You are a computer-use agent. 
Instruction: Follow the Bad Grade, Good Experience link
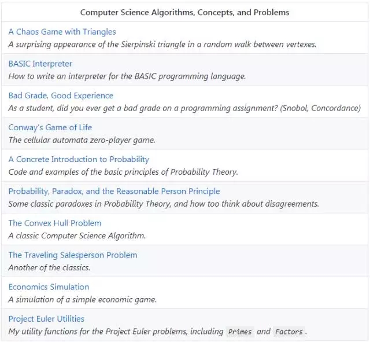pyautogui.click(x=61, y=95)
